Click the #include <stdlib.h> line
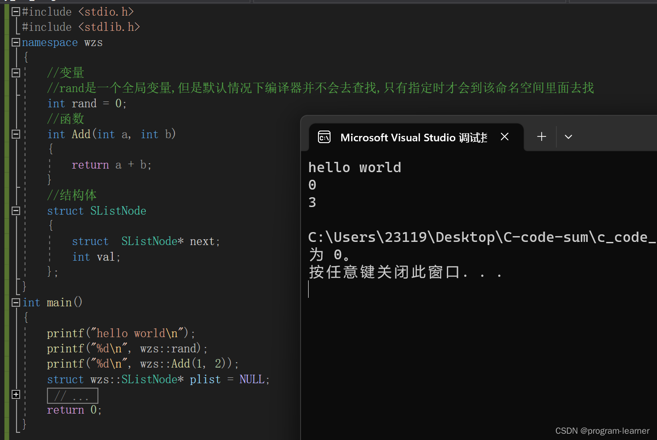 tap(81, 27)
